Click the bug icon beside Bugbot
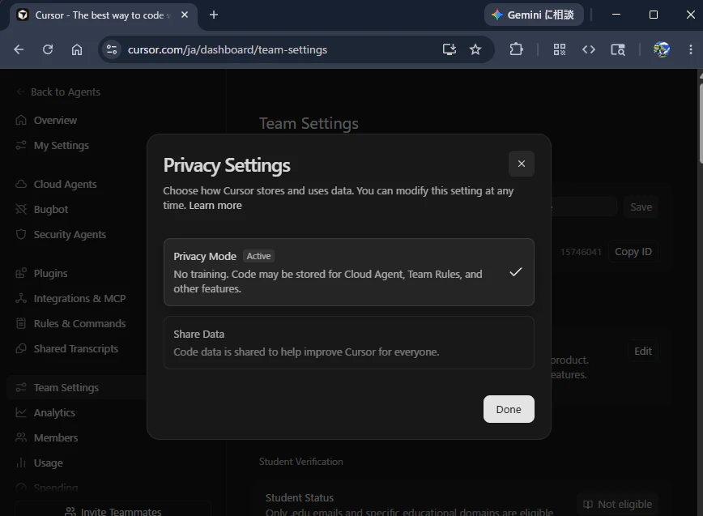This screenshot has height=516, width=703. coord(21,209)
